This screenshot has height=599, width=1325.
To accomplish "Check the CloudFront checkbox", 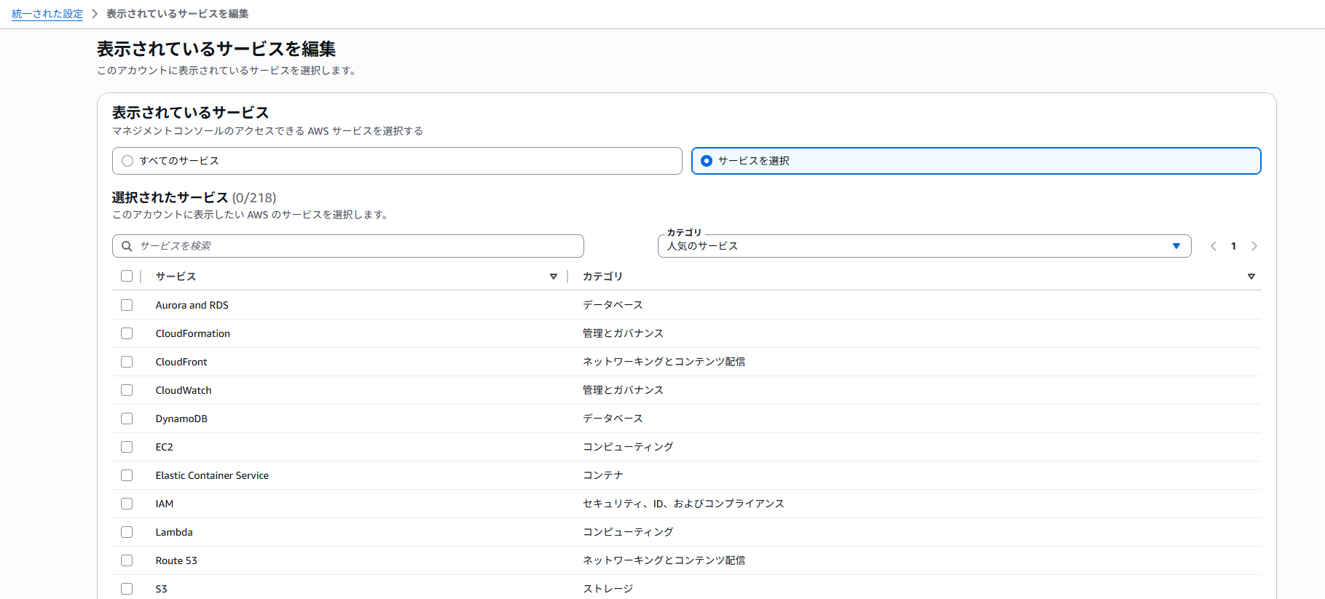I will [x=127, y=362].
